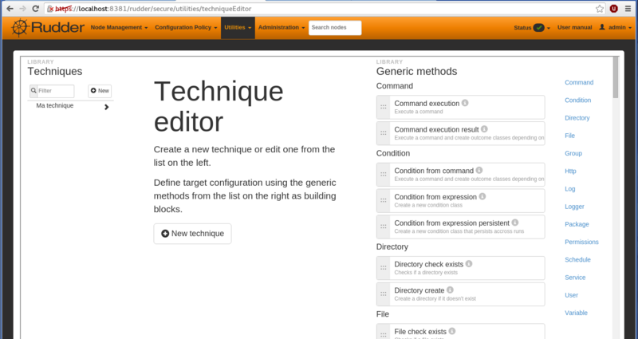
Task: Reload the page with the refresh icon
Action: click(x=35, y=9)
